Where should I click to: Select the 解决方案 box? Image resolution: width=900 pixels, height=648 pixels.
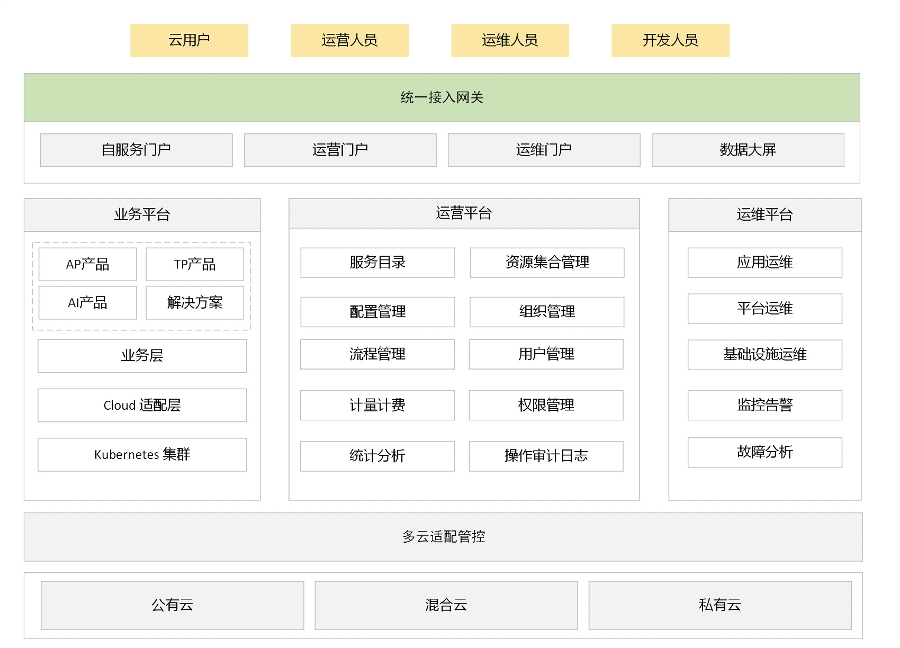195,303
